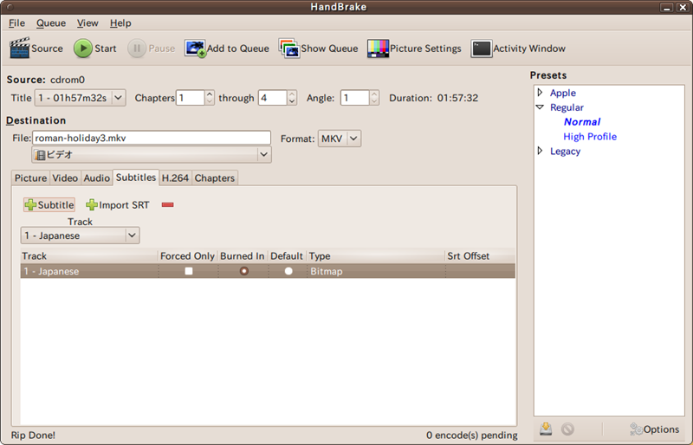Image resolution: width=693 pixels, height=445 pixels.
Task: Click the green plus Subtitle button
Action: pos(49,204)
